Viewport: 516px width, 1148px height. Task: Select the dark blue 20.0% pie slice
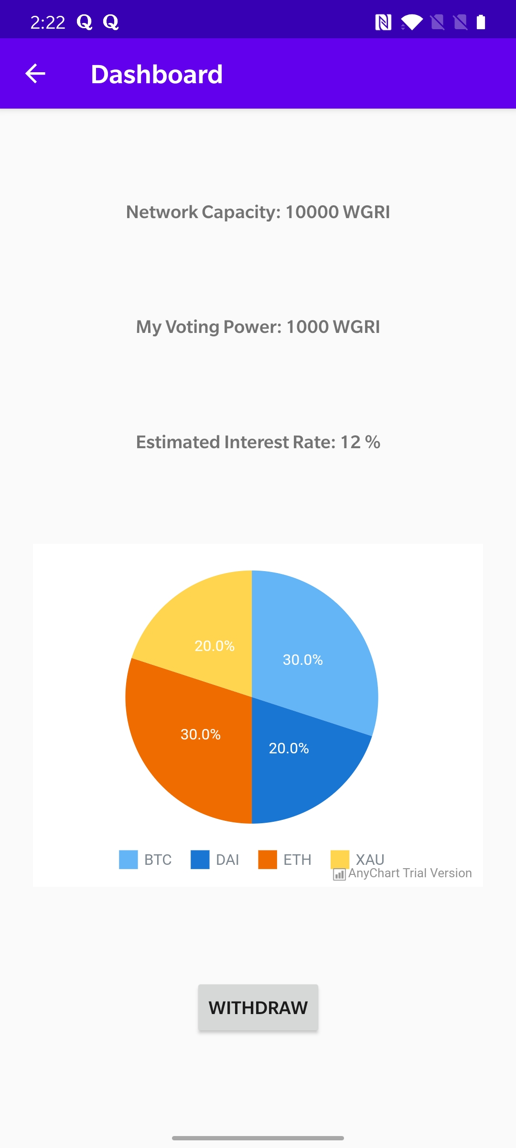tap(296, 761)
